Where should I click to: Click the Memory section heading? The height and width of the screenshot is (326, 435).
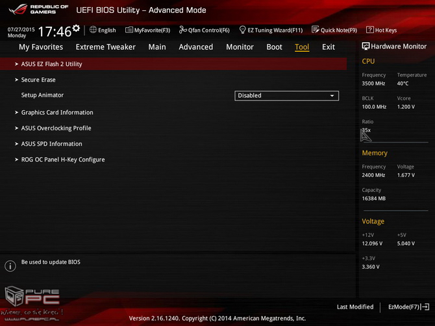[x=375, y=153]
